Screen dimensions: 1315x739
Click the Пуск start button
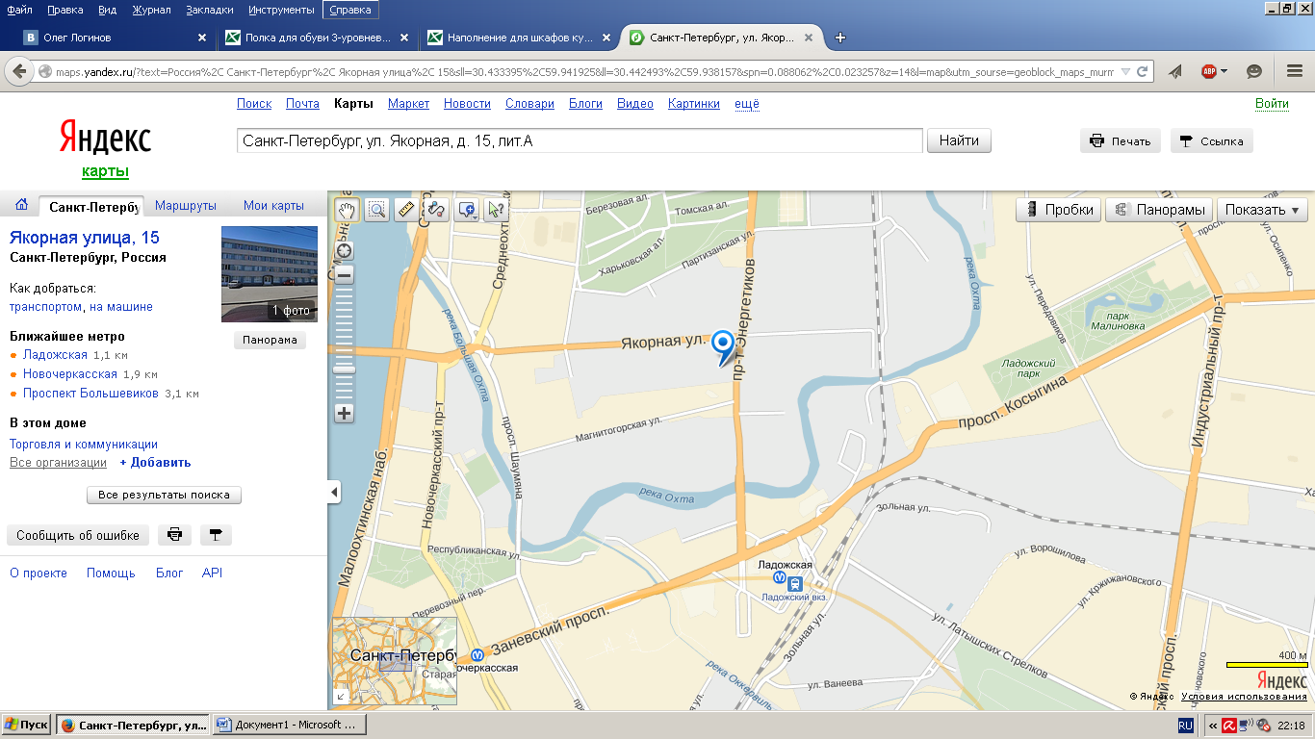pos(27,726)
